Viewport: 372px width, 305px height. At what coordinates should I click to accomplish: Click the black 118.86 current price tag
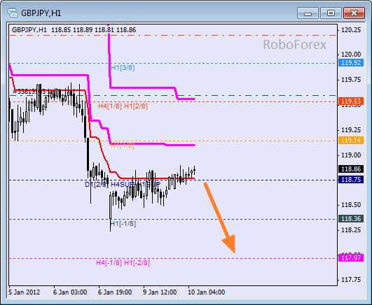click(x=351, y=169)
